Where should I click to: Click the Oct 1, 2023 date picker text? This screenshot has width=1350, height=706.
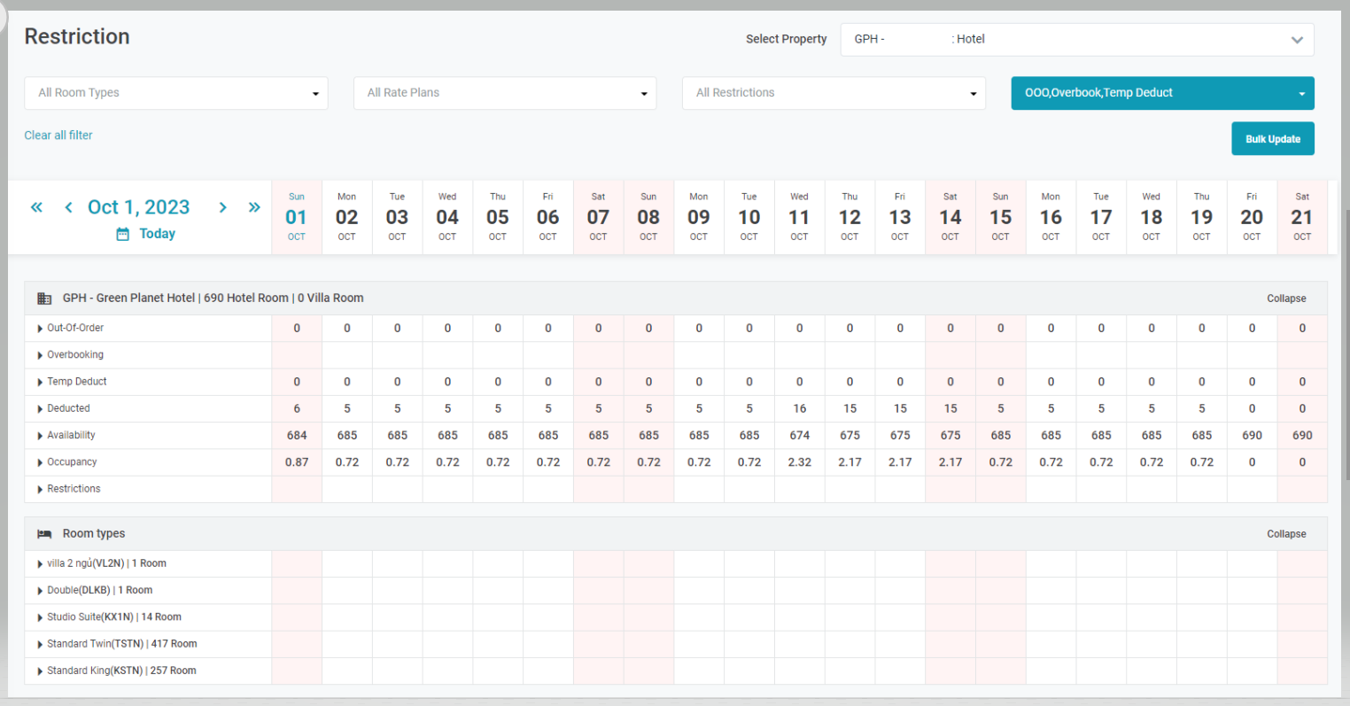click(x=139, y=207)
